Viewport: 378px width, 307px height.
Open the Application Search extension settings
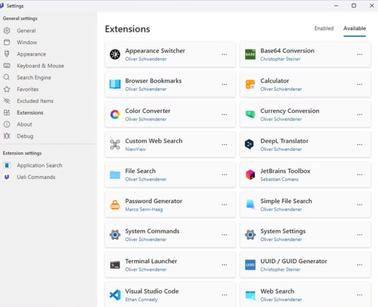39,165
